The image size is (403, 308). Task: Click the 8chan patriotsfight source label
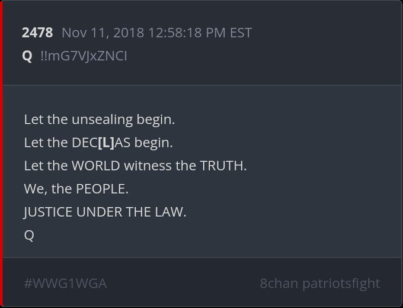point(319,284)
